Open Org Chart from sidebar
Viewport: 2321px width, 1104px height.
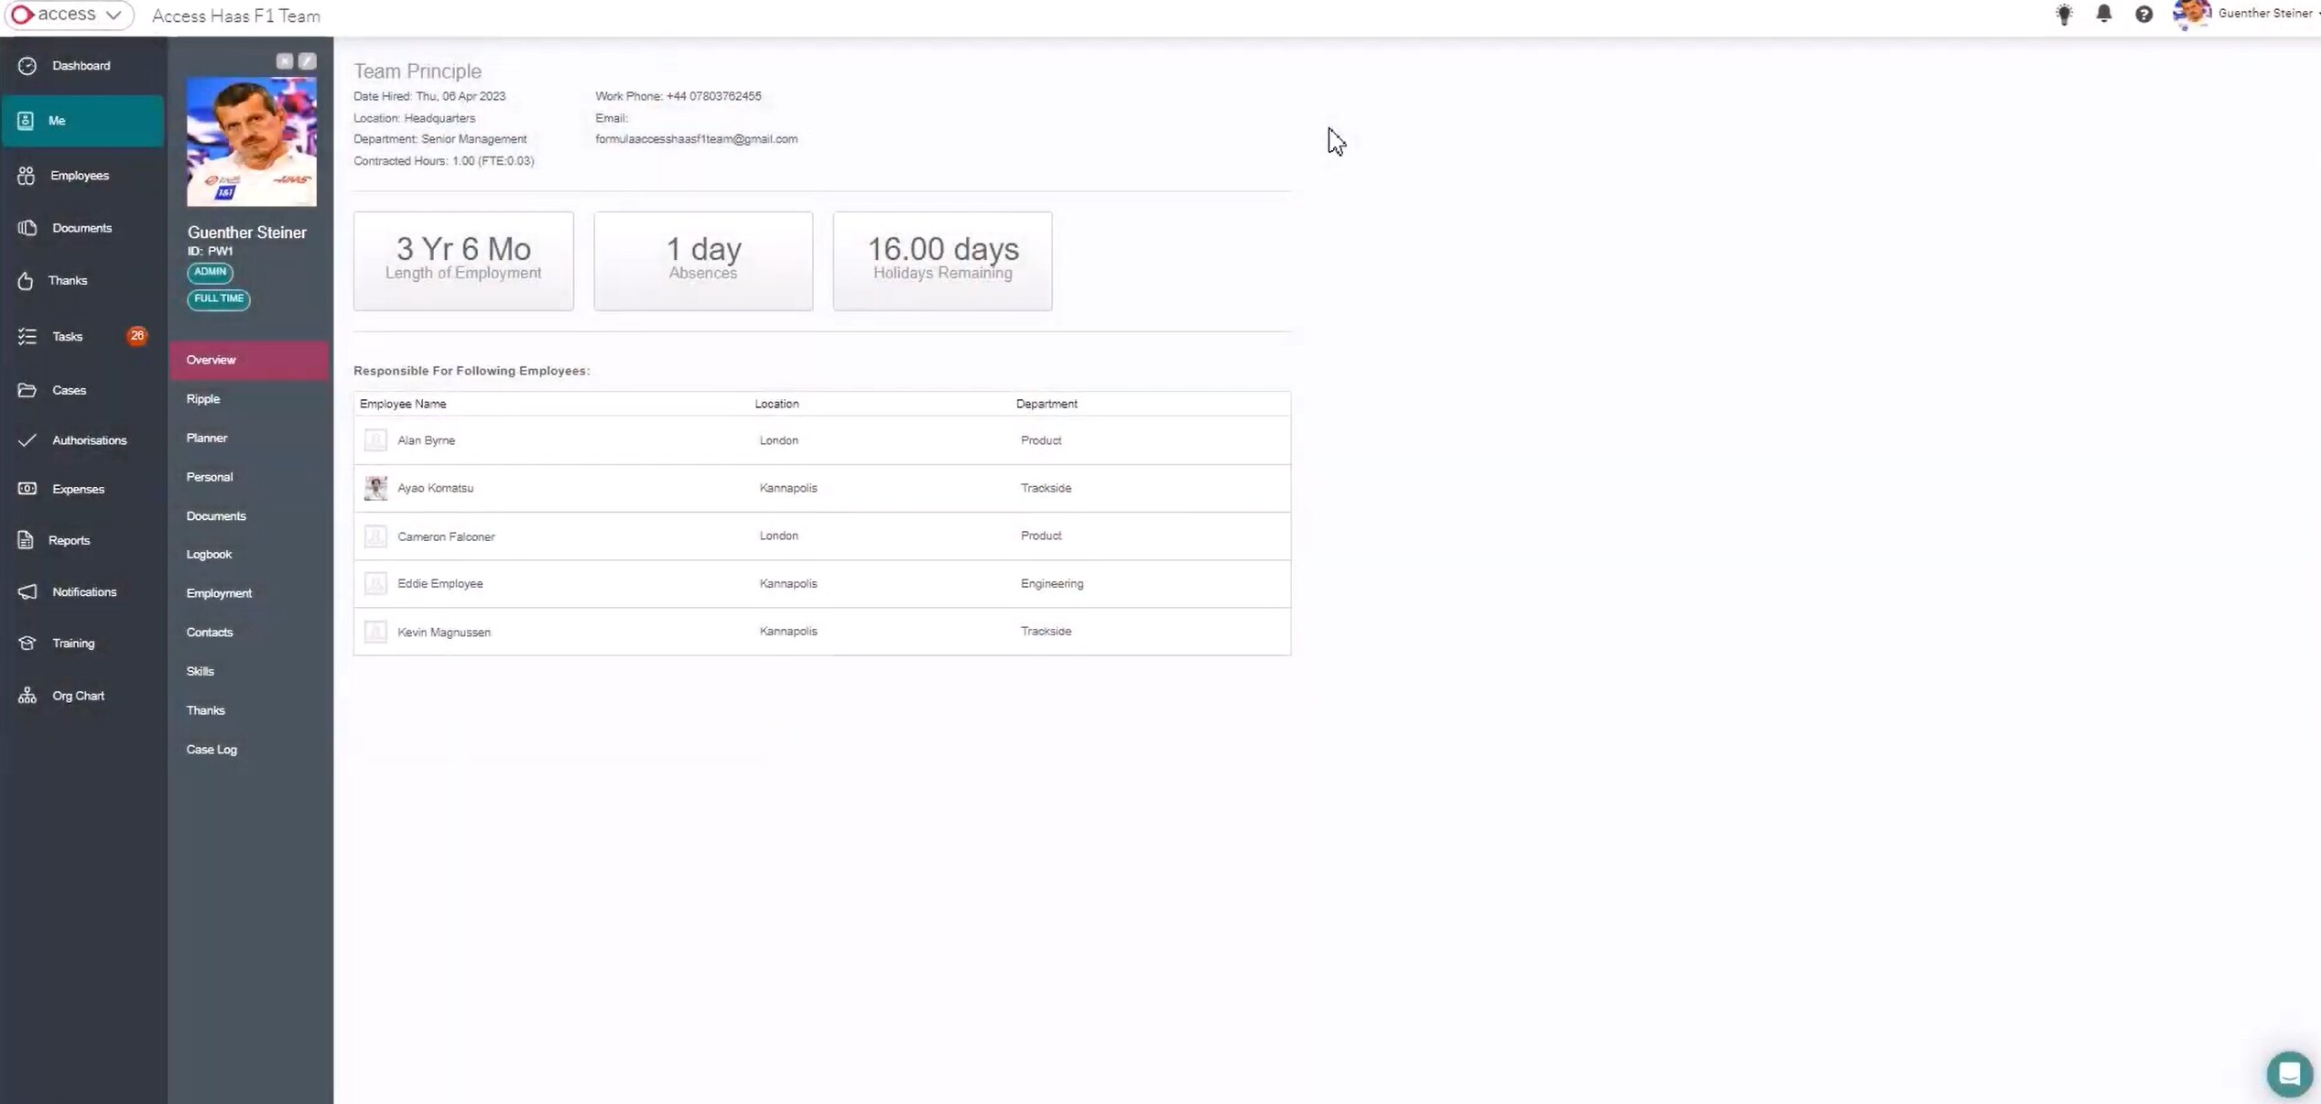[x=78, y=696]
